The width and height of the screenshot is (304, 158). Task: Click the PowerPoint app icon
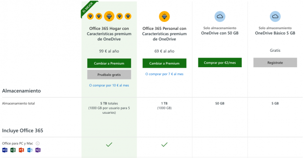(x=21, y=150)
